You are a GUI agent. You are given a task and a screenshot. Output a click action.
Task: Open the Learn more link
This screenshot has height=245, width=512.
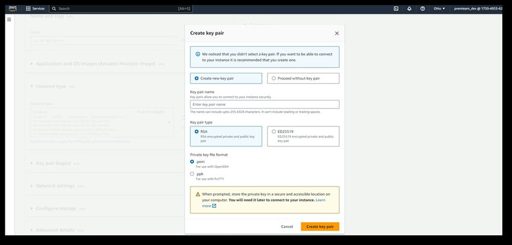320,200
